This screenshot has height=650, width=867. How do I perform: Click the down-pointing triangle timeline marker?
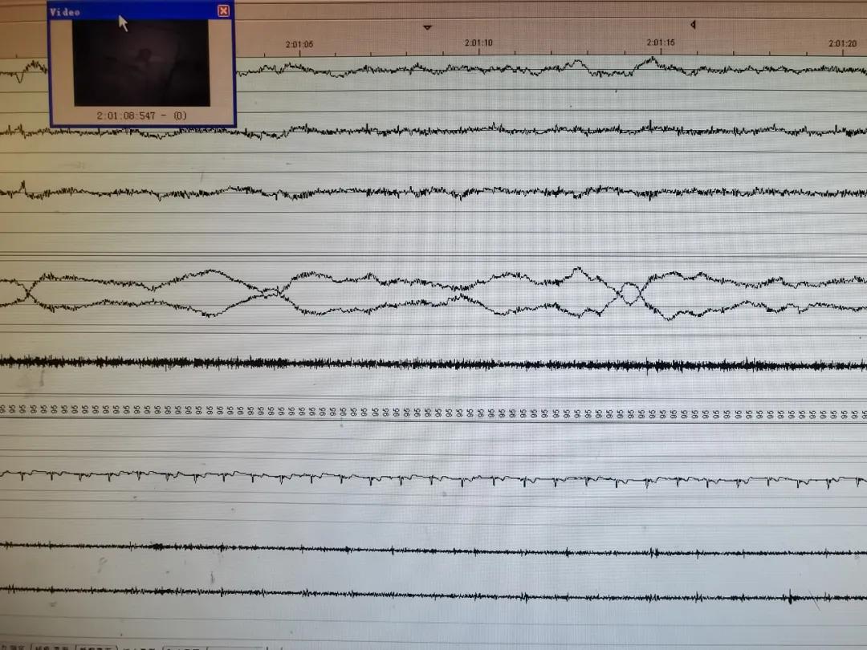pos(427,27)
